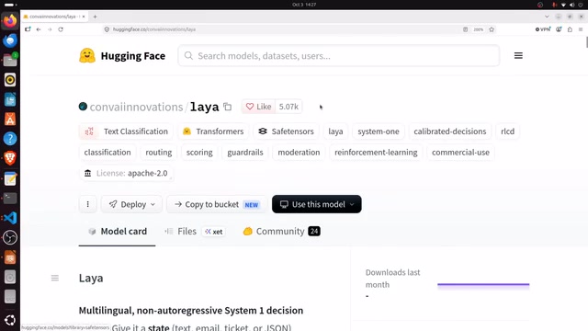
Task: Click the moderation tag
Action: click(x=299, y=153)
